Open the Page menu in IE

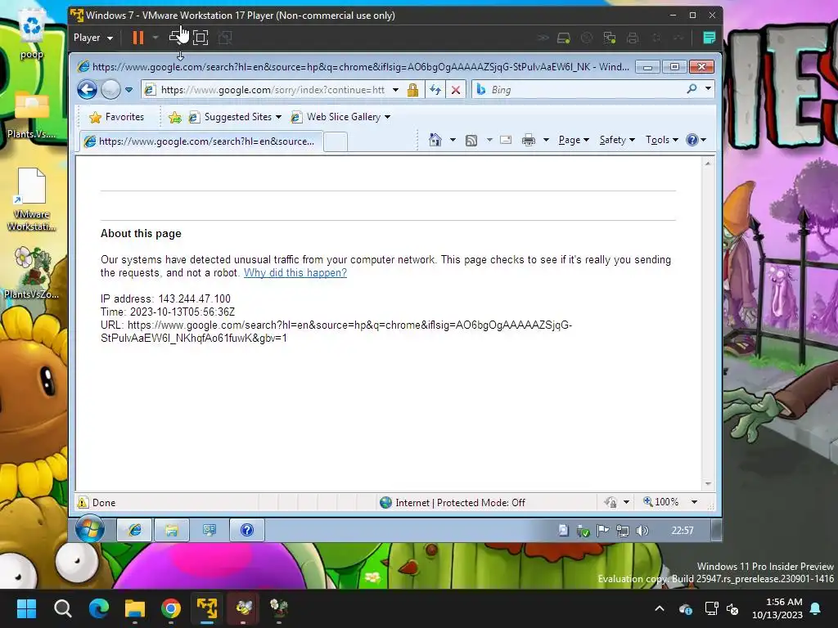[x=574, y=140]
